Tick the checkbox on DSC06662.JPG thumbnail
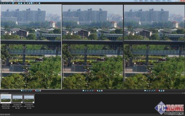This screenshot has width=185, height=116. [x=10, y=102]
